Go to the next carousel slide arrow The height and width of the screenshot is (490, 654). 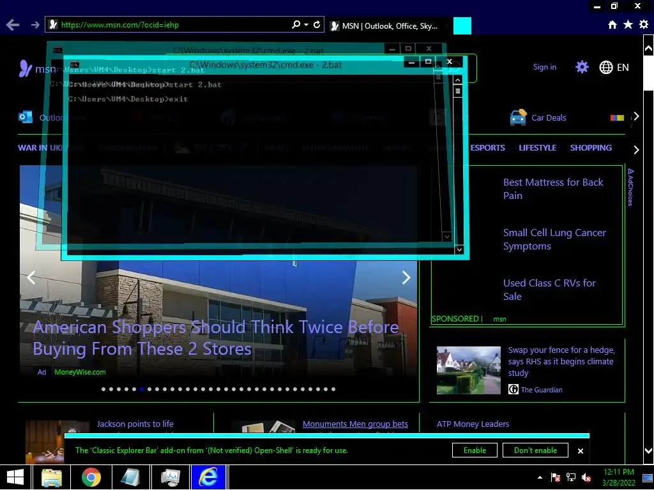pos(406,278)
